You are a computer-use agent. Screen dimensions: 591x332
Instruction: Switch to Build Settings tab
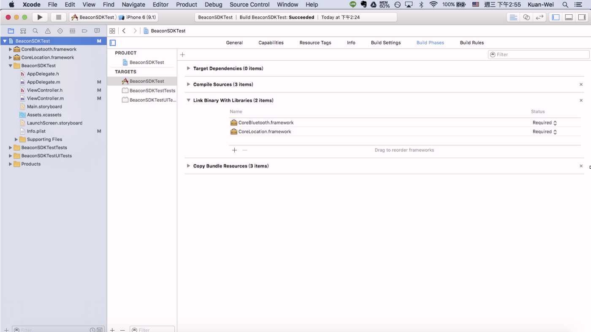(386, 43)
